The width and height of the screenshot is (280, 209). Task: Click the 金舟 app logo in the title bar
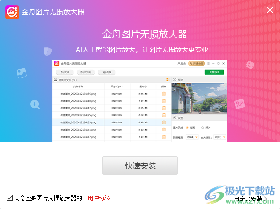point(12,12)
